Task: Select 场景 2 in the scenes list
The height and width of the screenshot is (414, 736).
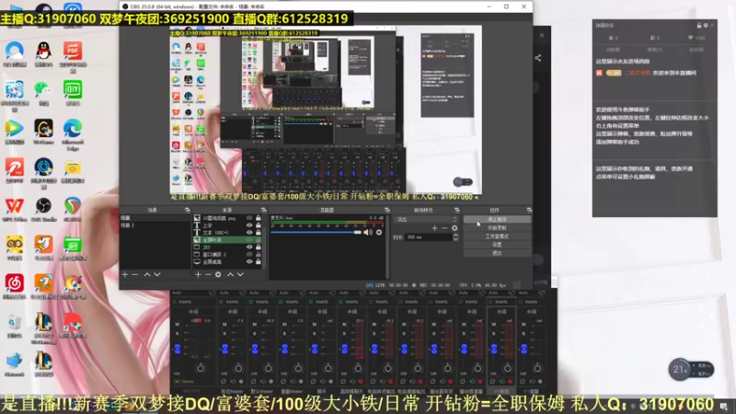Action: [x=155, y=225]
